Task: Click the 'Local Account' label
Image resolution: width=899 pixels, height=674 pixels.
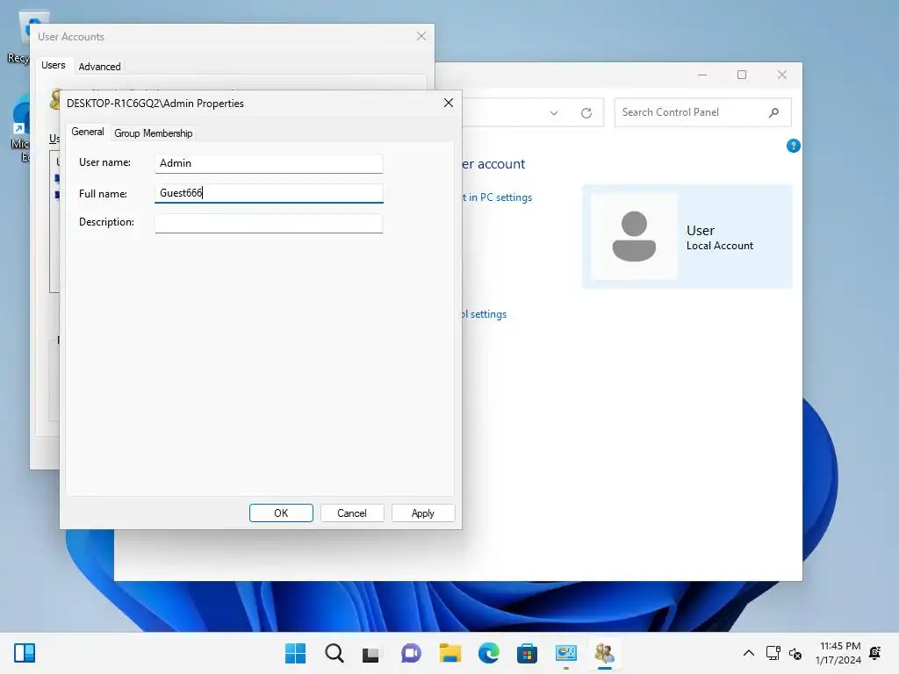Action: [x=720, y=246]
